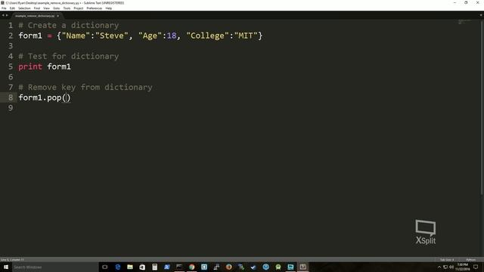Click the string "Steve" on line 2

111,36
